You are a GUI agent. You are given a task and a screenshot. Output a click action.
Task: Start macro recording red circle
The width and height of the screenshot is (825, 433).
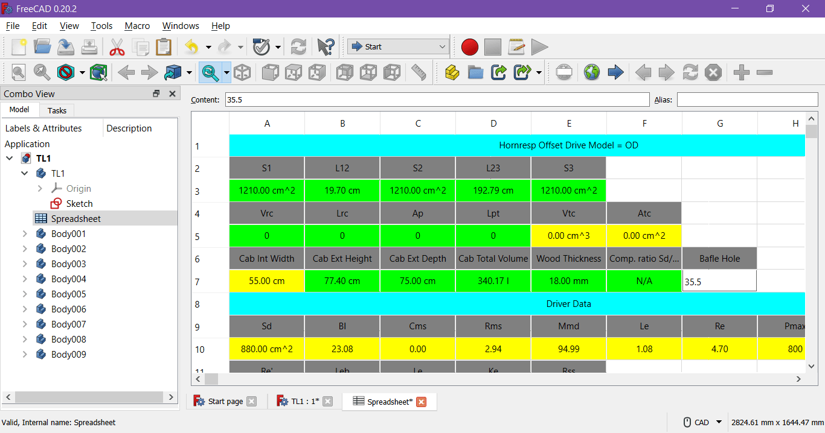coord(470,46)
